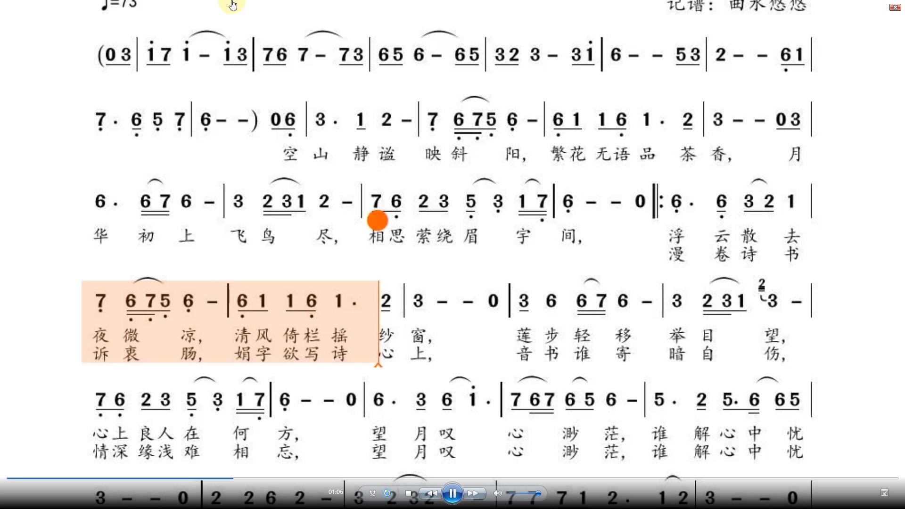
Task: Toggle repeat mode in player controls
Action: [387, 493]
